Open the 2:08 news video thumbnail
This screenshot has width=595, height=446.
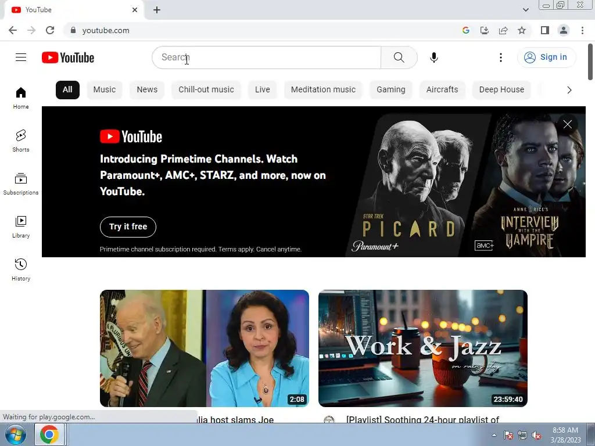click(204, 348)
